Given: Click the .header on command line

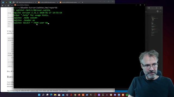Looking at the screenshot, I should (x=24, y=20).
